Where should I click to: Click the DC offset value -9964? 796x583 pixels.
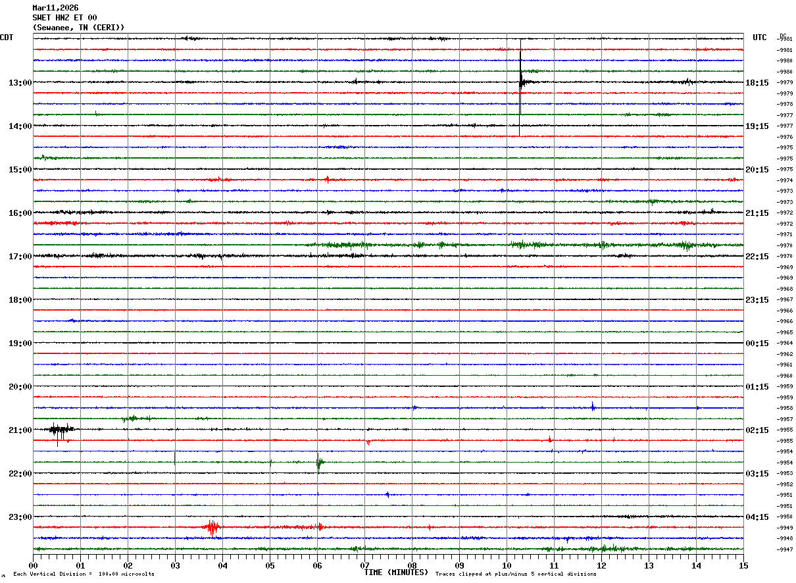click(x=785, y=343)
